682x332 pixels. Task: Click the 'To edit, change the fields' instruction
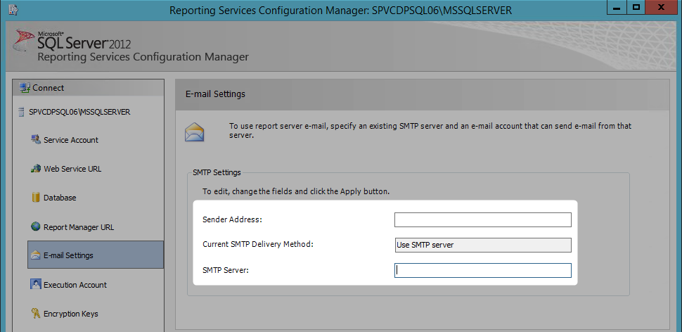coord(296,191)
